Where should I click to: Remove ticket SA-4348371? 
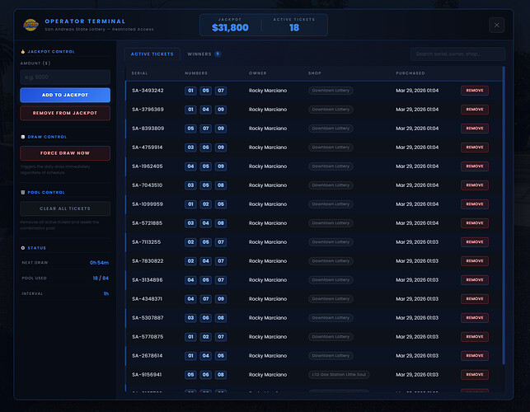[475, 299]
